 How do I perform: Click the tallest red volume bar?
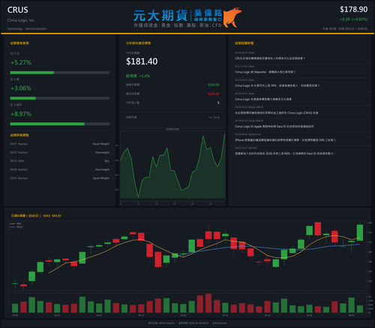click(208, 303)
